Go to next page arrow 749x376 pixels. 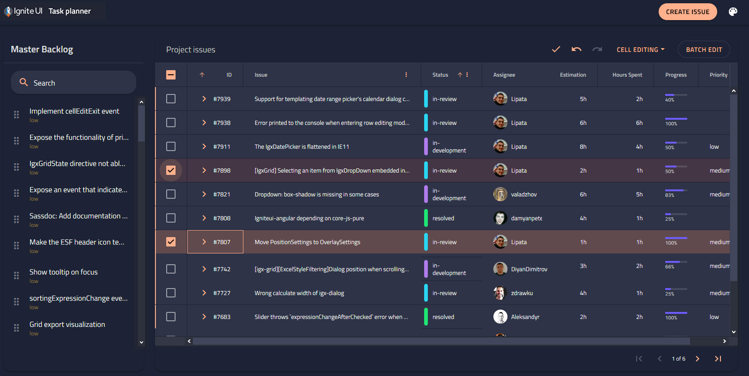tap(698, 359)
